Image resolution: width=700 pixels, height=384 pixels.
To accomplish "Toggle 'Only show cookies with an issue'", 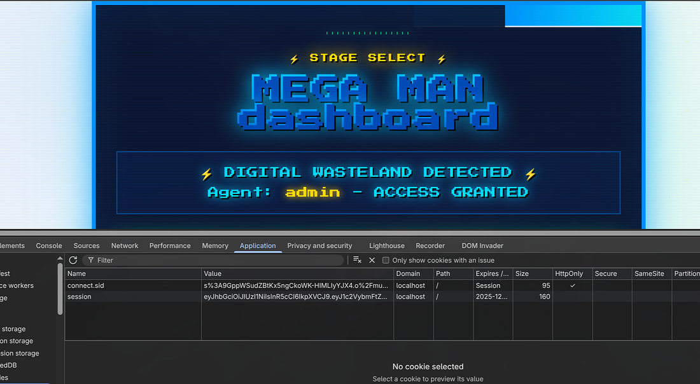I will (386, 260).
